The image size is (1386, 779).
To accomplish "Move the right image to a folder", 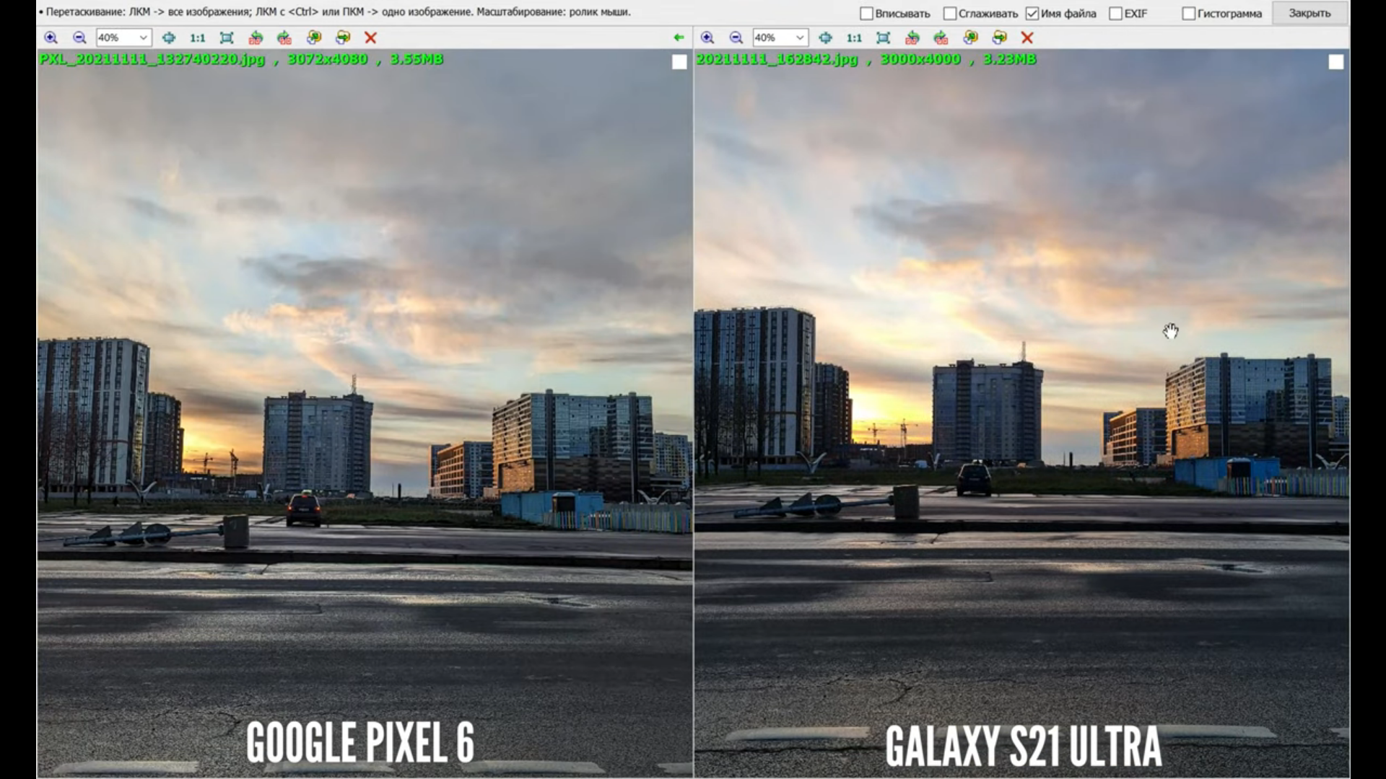I will 1000,38.
